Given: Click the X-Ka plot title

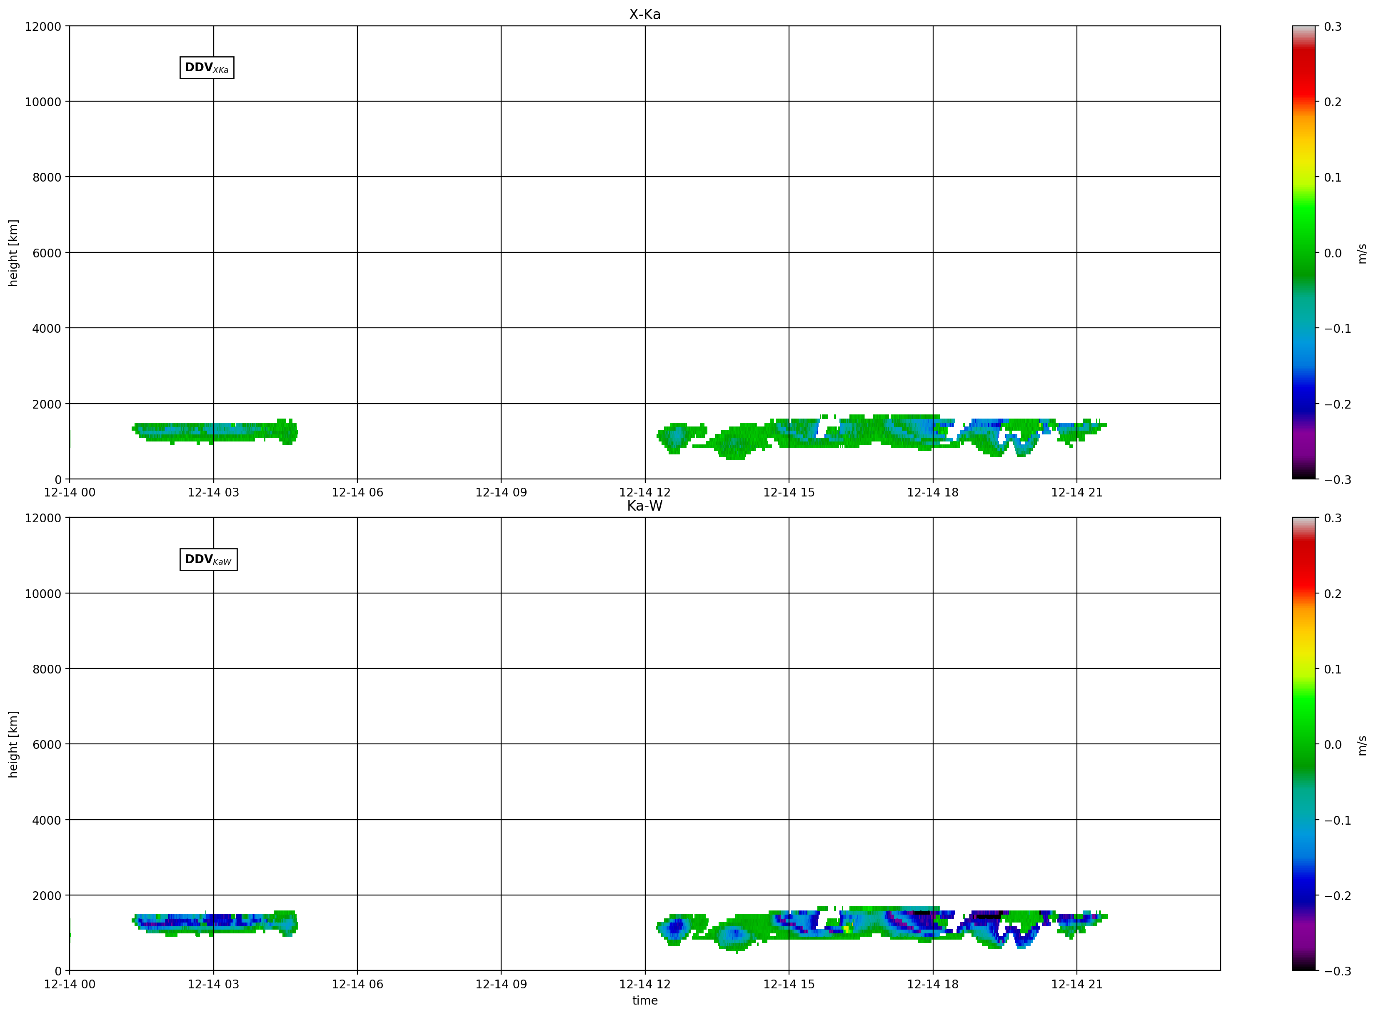Looking at the screenshot, I should coord(644,14).
